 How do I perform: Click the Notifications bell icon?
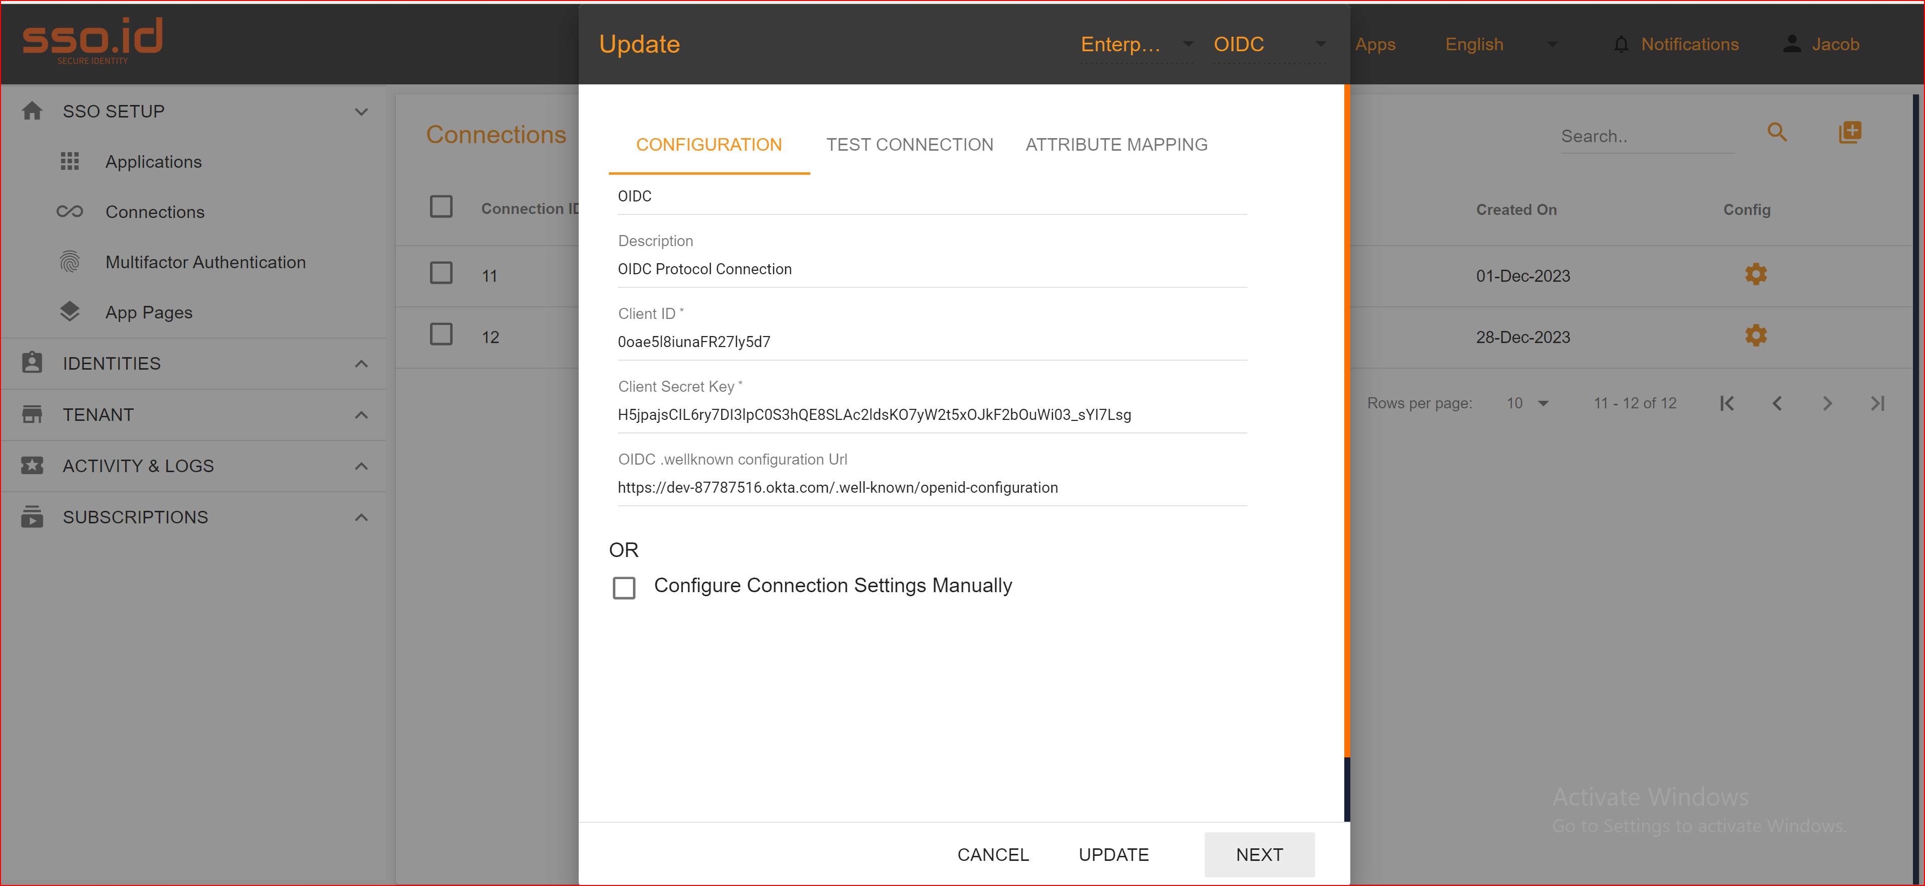point(1621,44)
